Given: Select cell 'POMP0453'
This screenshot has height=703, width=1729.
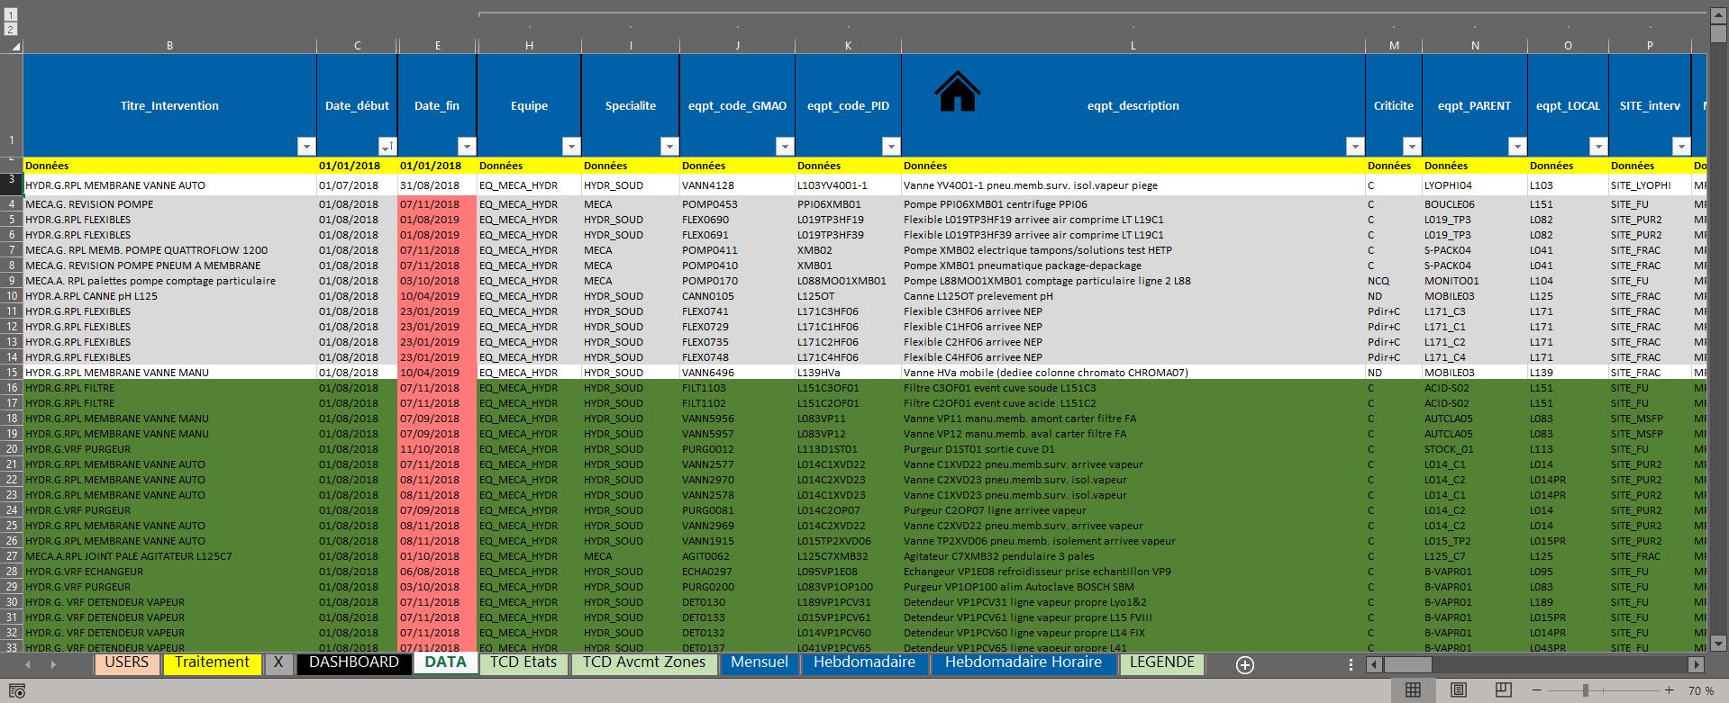Looking at the screenshot, I should point(737,204).
